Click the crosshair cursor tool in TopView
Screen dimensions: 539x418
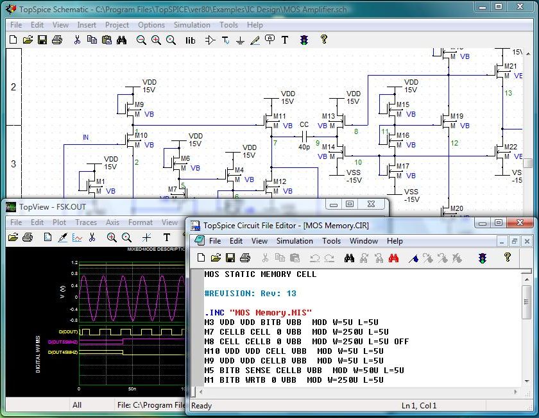147,237
